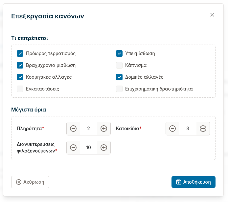Click the Κατοικίδια number input field
Screen dimensions: 228x202
188,129
